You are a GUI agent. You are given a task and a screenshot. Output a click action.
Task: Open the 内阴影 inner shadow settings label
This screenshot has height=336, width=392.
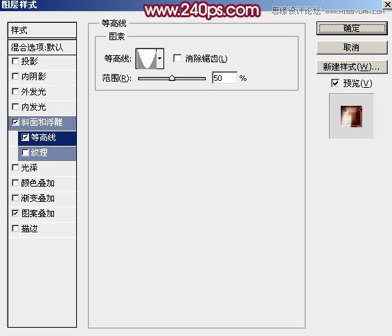click(x=33, y=76)
